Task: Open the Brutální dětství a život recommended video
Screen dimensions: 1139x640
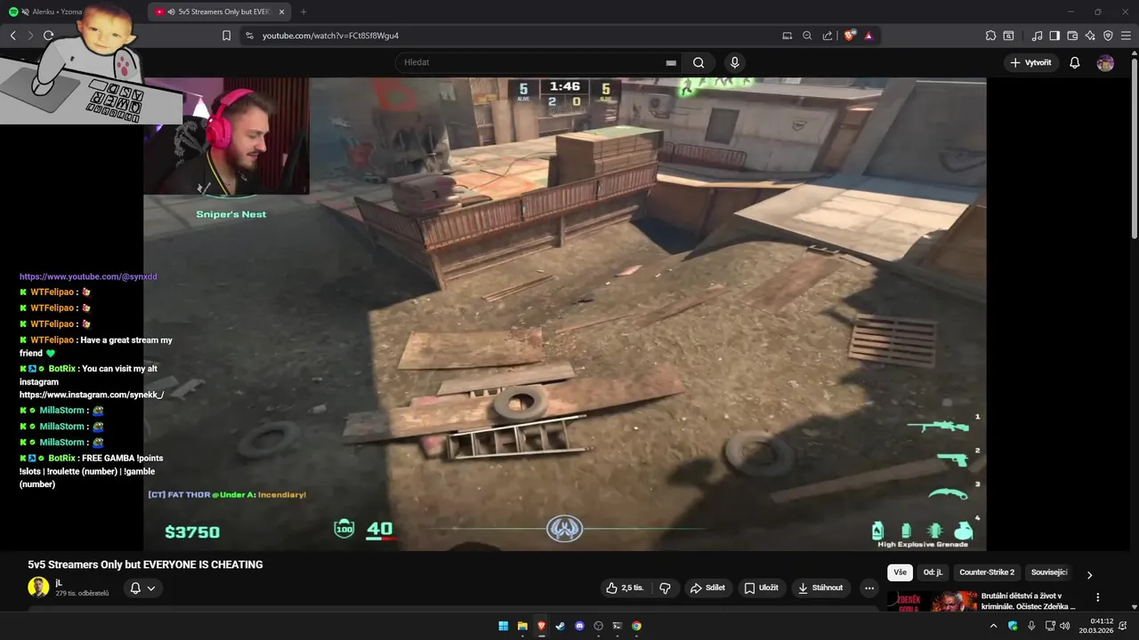Action: 1028,601
